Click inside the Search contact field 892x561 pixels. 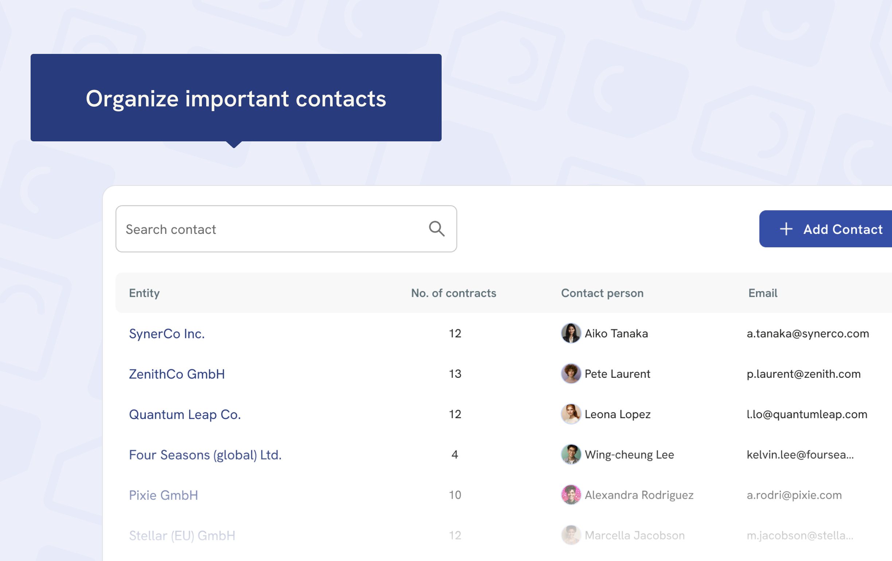(259, 229)
